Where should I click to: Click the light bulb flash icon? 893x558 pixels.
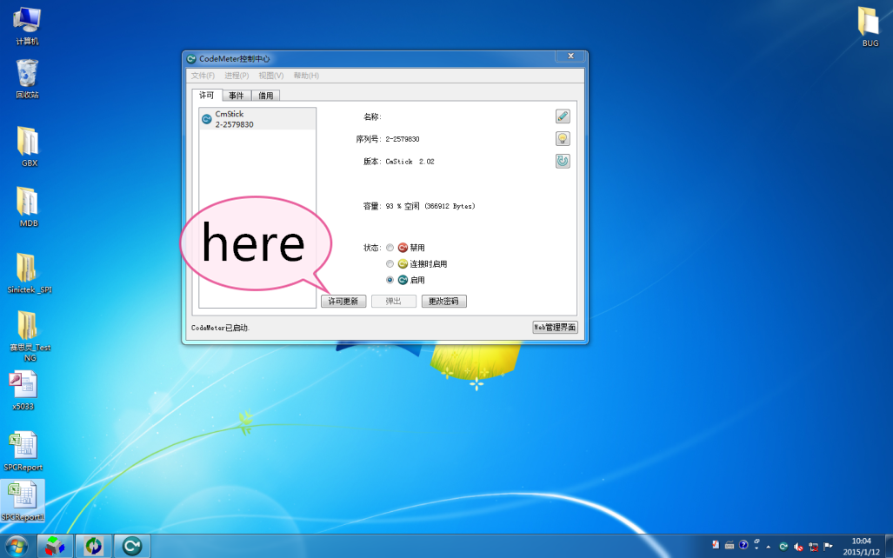563,139
